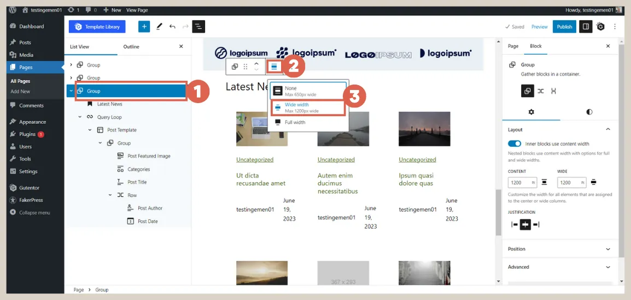Close the settings sidebar
The height and width of the screenshot is (300, 631).
[x=607, y=46]
